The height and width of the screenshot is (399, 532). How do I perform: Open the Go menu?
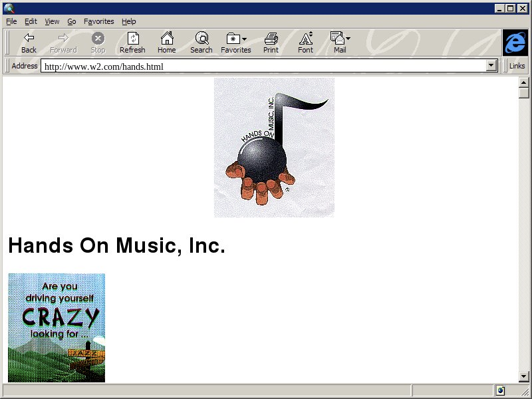point(71,21)
